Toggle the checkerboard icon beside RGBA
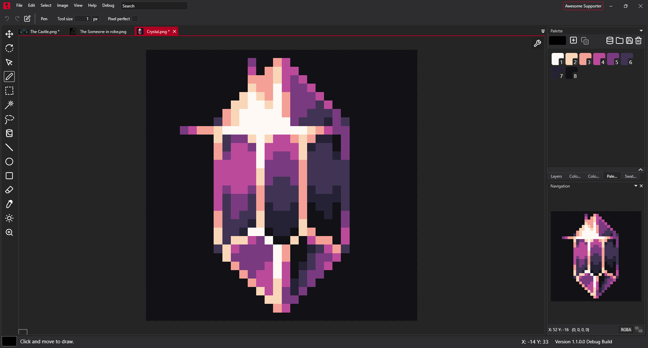Viewport: 648px width, 348px height. click(639, 330)
